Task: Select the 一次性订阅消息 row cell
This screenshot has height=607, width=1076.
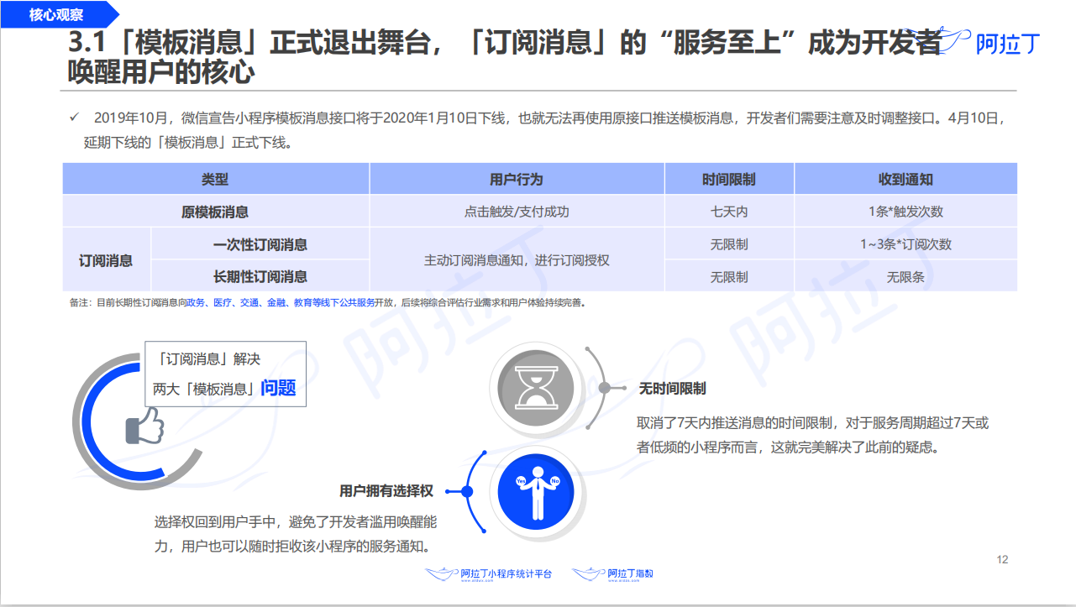Action: [260, 244]
